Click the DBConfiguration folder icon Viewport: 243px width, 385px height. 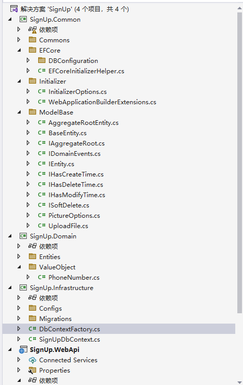[42, 60]
